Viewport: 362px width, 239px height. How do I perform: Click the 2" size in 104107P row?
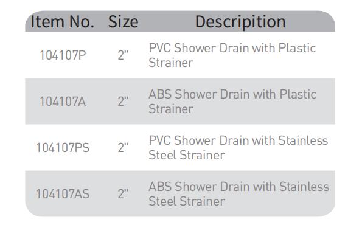[123, 55]
